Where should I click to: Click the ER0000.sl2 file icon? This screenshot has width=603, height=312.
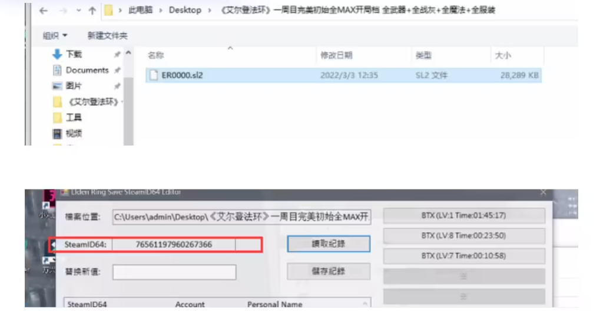coord(154,75)
